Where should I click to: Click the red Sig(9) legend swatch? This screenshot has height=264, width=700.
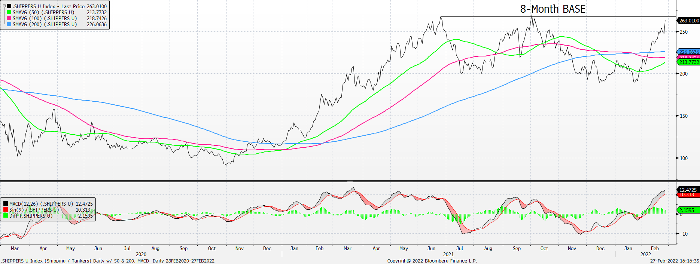[x=6, y=210]
